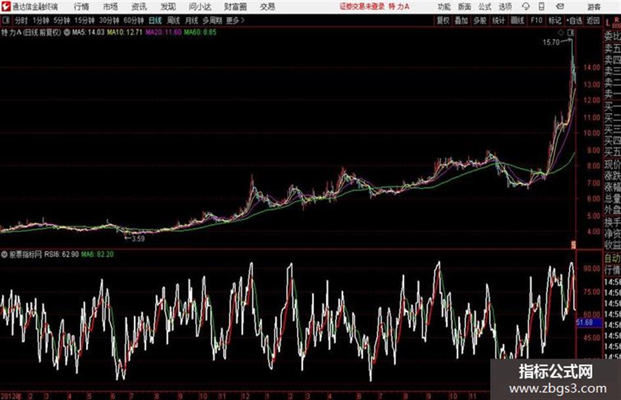This screenshot has height=400, width=621.
Task: Click the 叠加 overlay toolbar button
Action: click(461, 20)
